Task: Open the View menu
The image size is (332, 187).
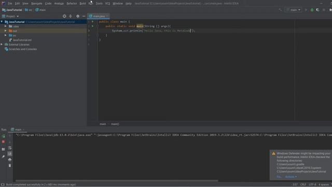Action: (x=25, y=4)
